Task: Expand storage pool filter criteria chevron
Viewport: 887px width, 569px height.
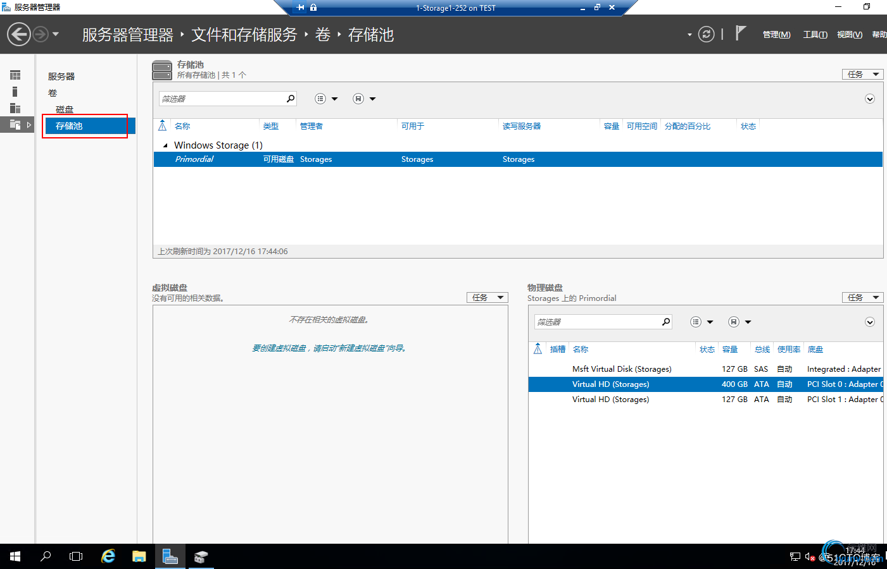Action: 870,99
